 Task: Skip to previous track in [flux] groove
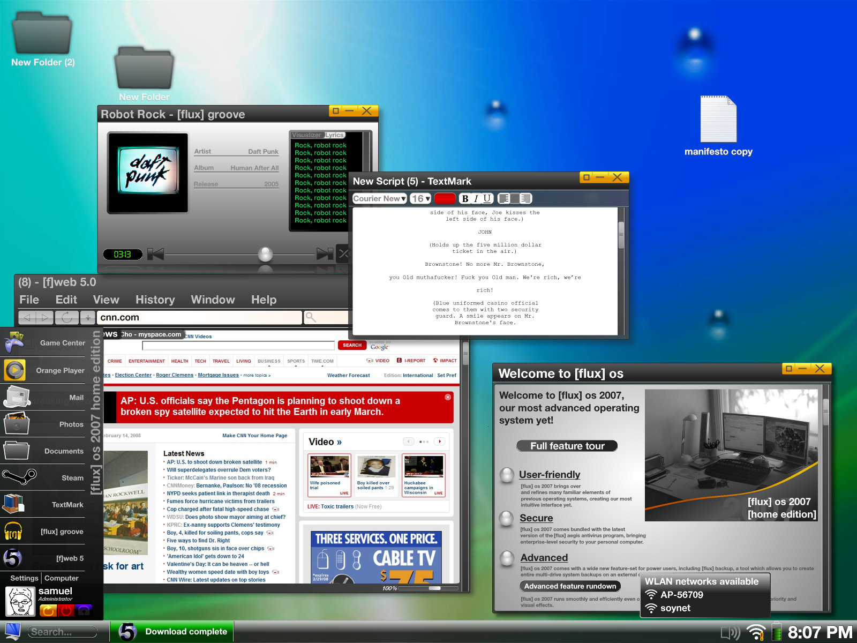pos(155,253)
